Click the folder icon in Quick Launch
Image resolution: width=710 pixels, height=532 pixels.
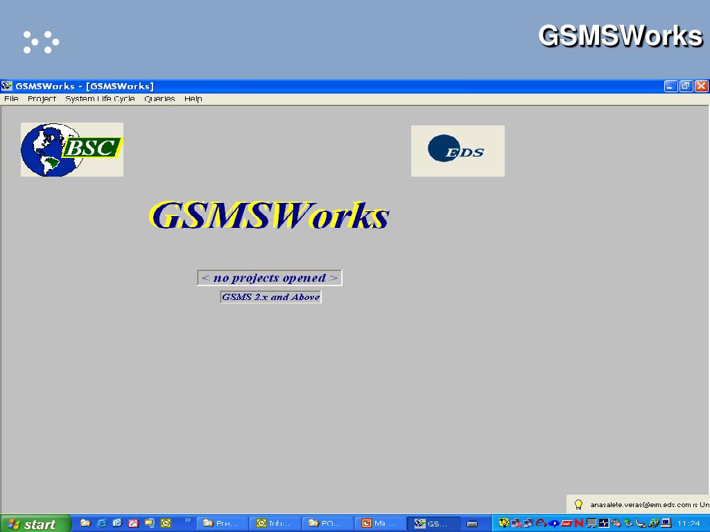pos(85,523)
